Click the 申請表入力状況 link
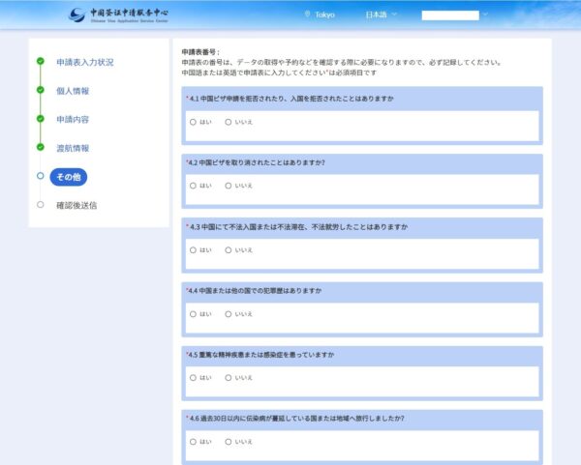Viewport: 581px width, 465px height. click(x=84, y=62)
